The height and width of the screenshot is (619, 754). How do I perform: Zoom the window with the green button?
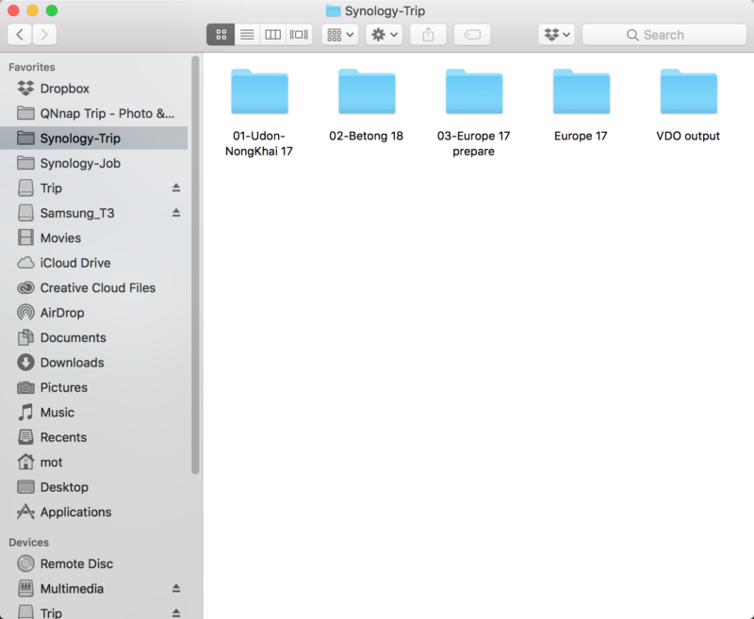[52, 10]
